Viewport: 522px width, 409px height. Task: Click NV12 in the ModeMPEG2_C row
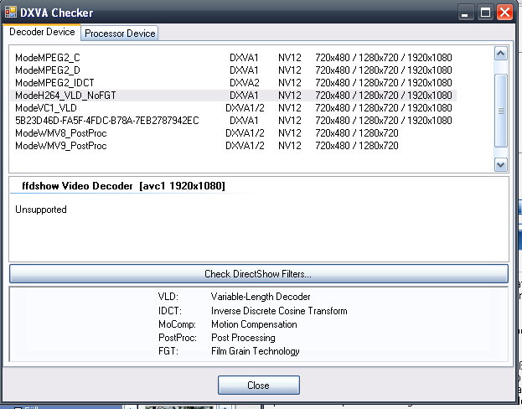pyautogui.click(x=290, y=58)
